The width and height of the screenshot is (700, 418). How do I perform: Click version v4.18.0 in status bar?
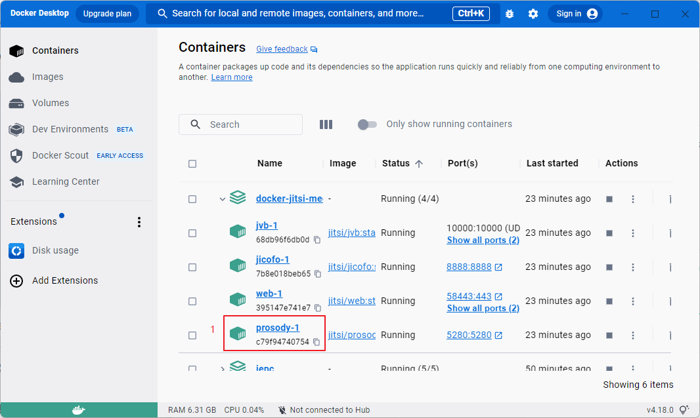(660, 410)
